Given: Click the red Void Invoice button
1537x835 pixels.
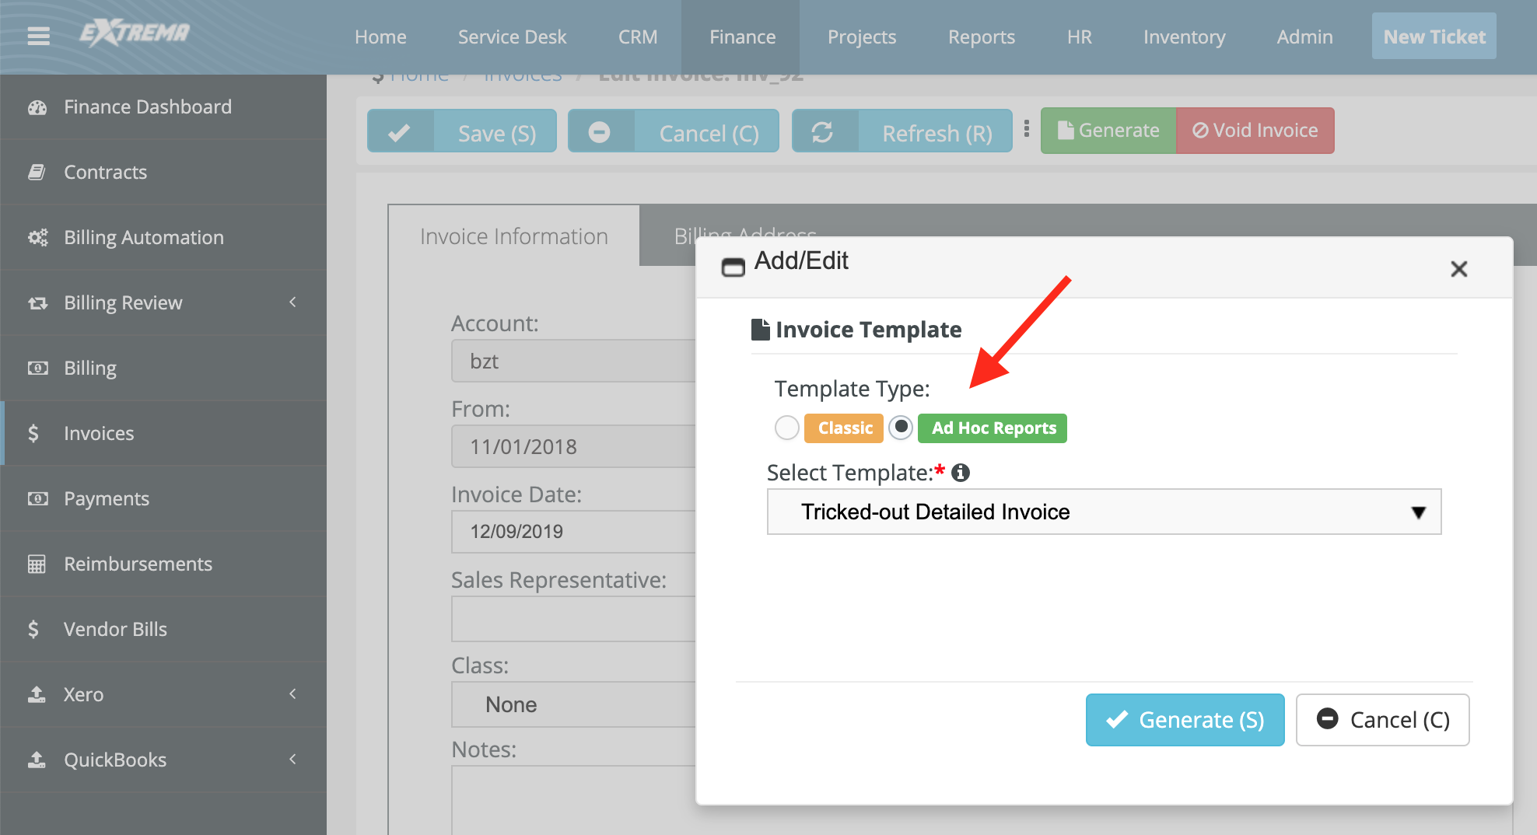Looking at the screenshot, I should coord(1255,130).
